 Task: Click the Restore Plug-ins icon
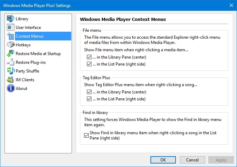point(10,62)
